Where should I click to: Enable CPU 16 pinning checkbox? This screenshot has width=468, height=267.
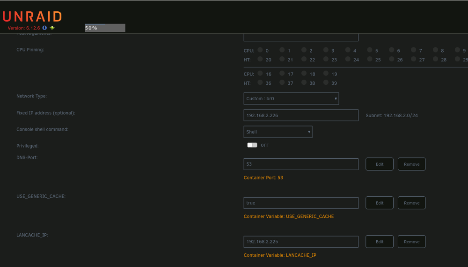[260, 73]
